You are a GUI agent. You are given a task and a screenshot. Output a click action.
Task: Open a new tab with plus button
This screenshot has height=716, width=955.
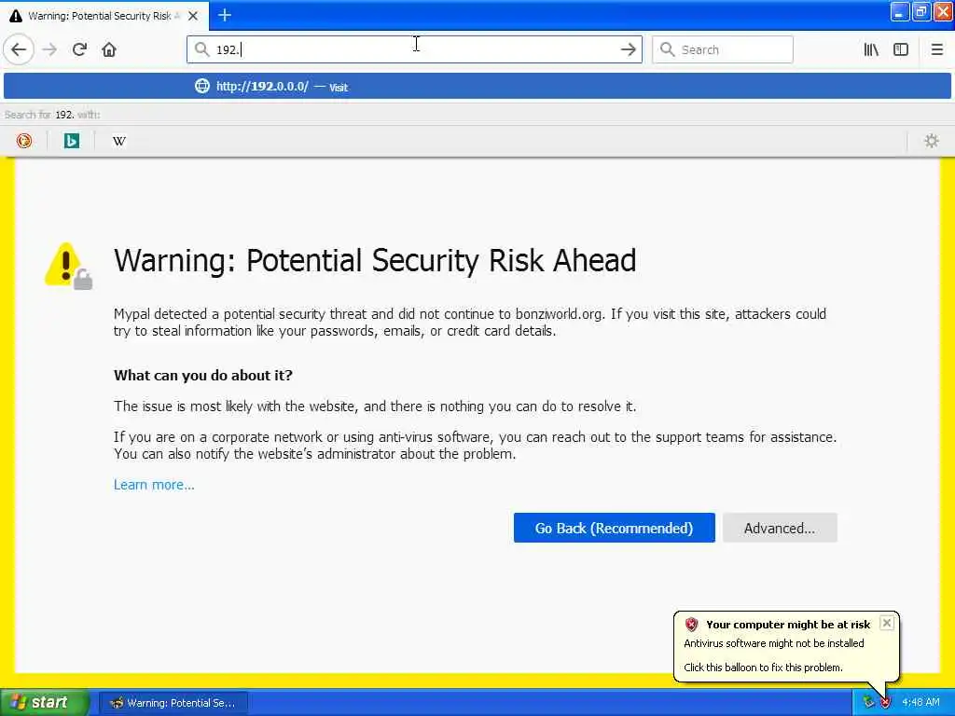[x=225, y=15]
